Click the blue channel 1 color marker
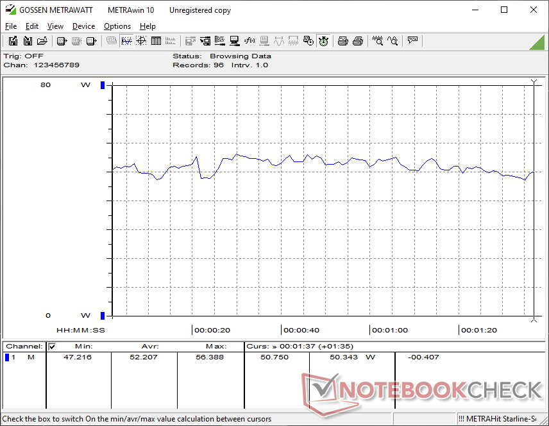Image resolution: width=549 pixels, height=426 pixels. point(7,357)
